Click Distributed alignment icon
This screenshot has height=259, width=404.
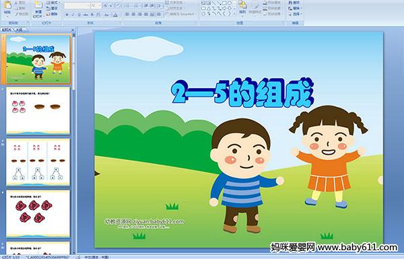click(152, 14)
